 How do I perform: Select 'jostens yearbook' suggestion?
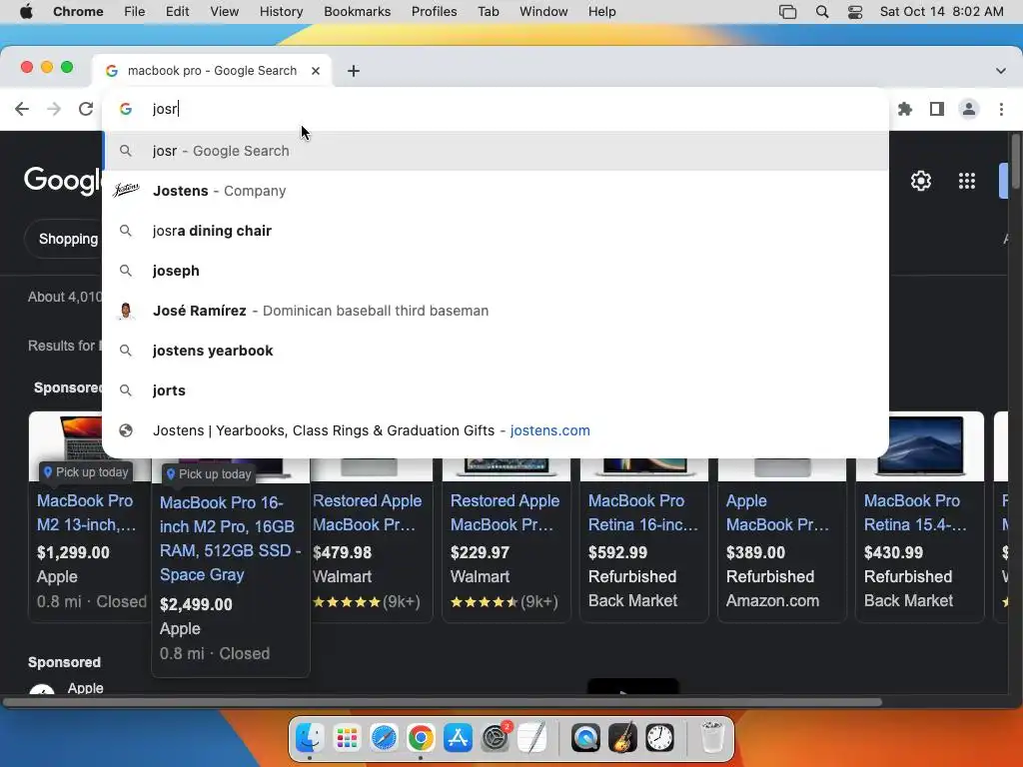[x=496, y=351]
